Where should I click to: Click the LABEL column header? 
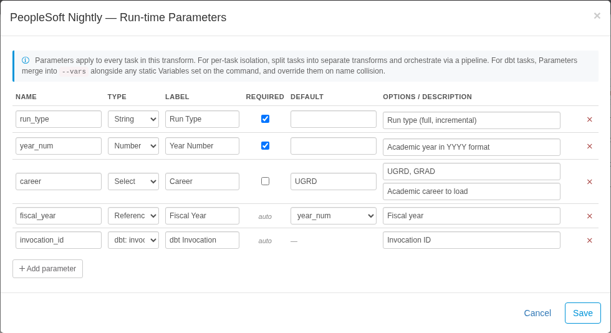(177, 97)
